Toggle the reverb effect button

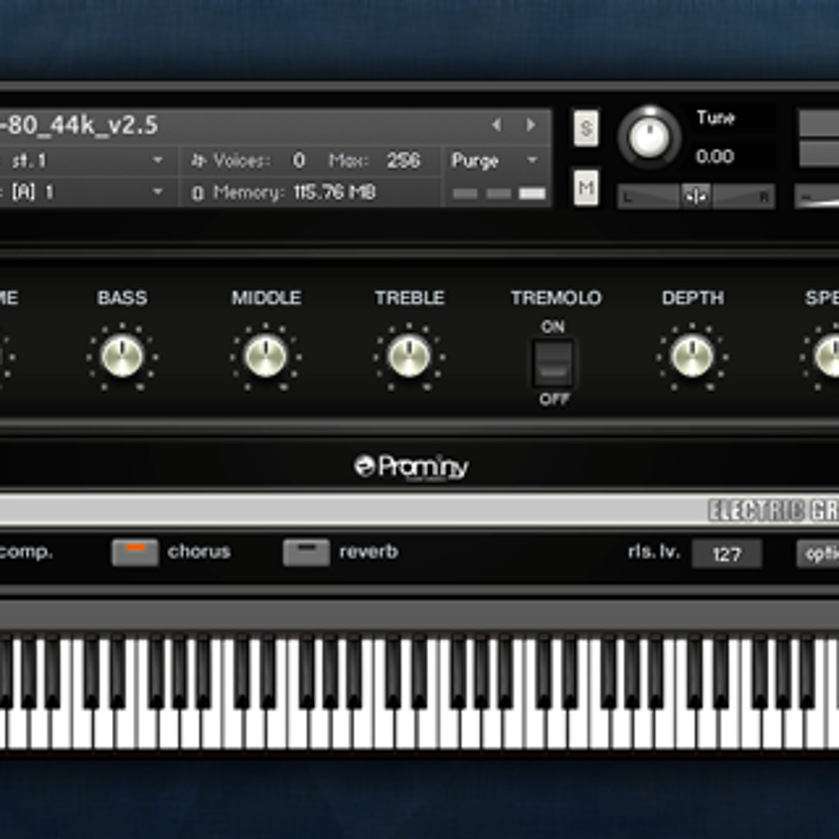(306, 552)
